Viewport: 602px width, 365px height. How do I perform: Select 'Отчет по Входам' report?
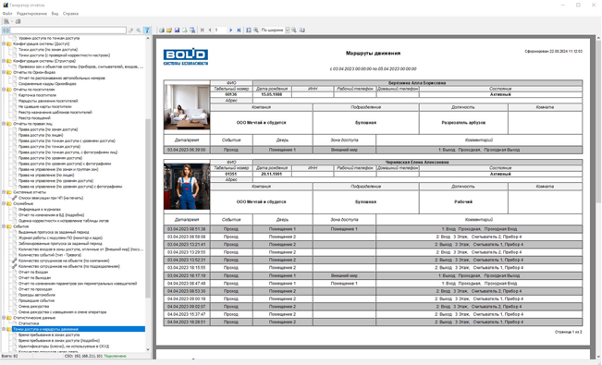coord(33,272)
